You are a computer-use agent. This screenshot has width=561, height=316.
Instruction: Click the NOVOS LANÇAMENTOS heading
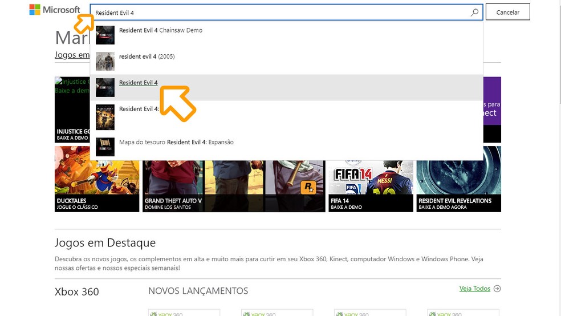pos(198,291)
